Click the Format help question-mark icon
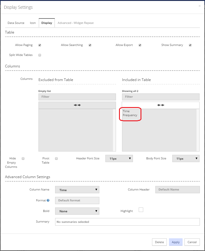Viewport: 205px width, 251px height. pyautogui.click(x=48, y=200)
